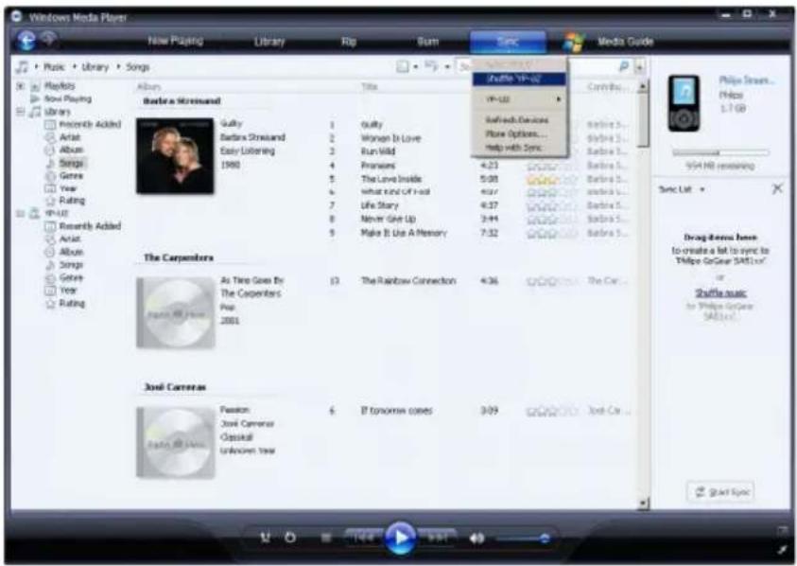Screen dimensions: 797x566
Task: Click the music note icon in the breadcrumb
Action: pos(23,66)
